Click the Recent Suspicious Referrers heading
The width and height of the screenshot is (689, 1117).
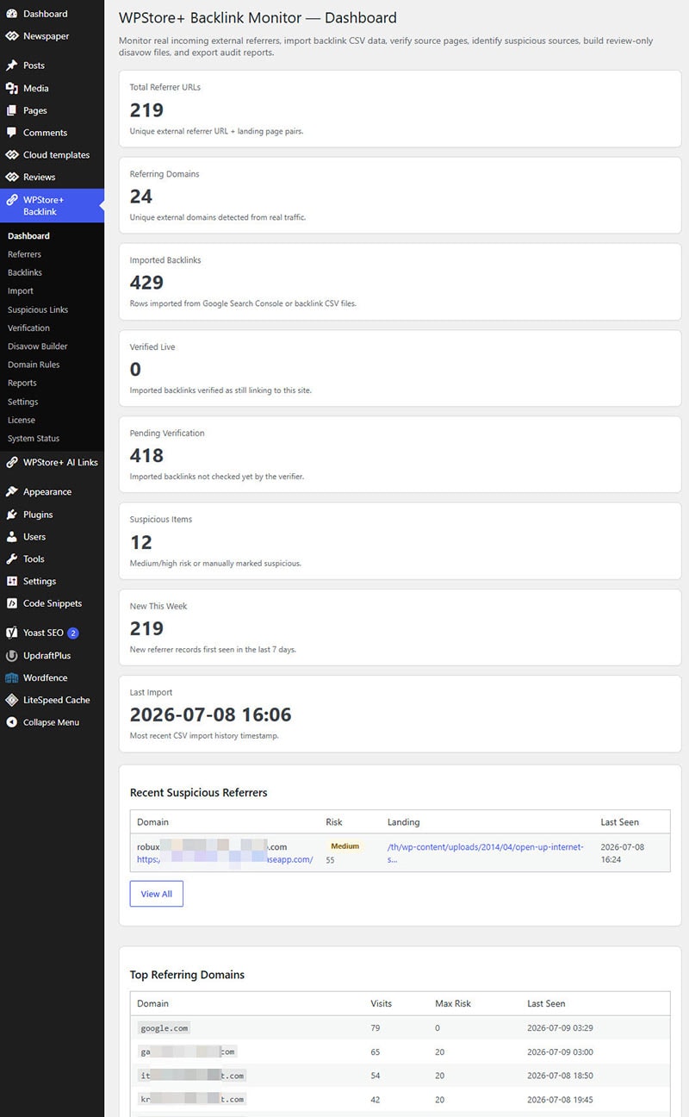coord(199,792)
